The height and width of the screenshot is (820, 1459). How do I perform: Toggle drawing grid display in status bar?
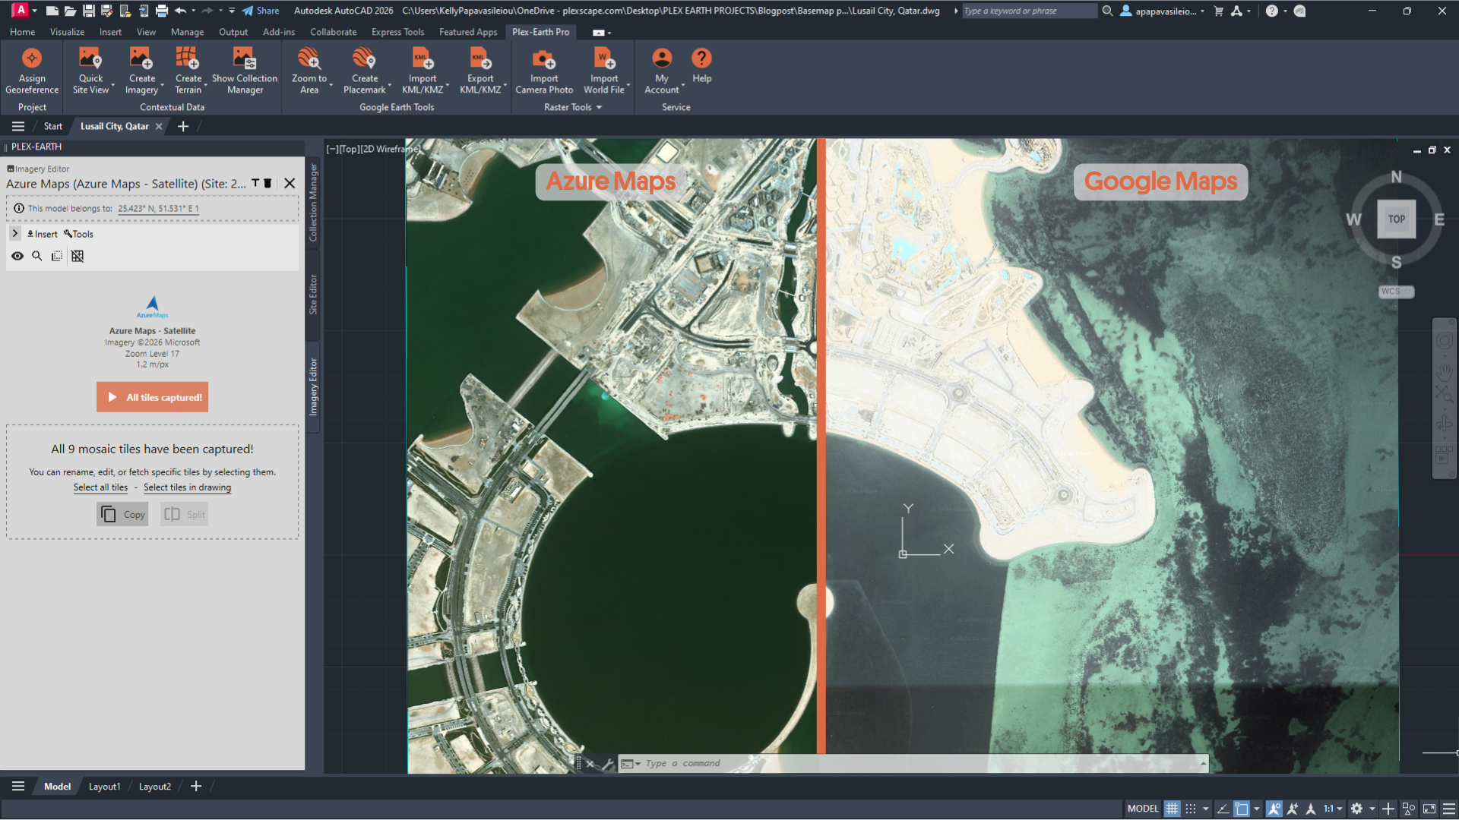click(x=1172, y=809)
